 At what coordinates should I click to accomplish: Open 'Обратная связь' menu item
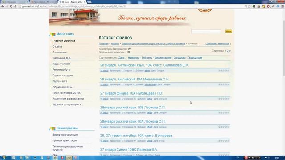pyautogui.click(x=62, y=87)
